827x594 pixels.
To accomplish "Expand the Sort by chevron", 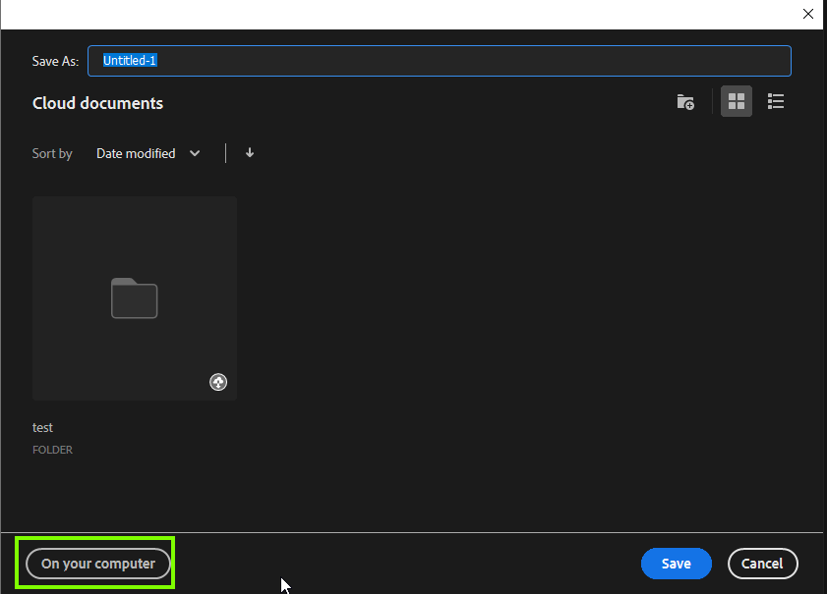I will 195,153.
